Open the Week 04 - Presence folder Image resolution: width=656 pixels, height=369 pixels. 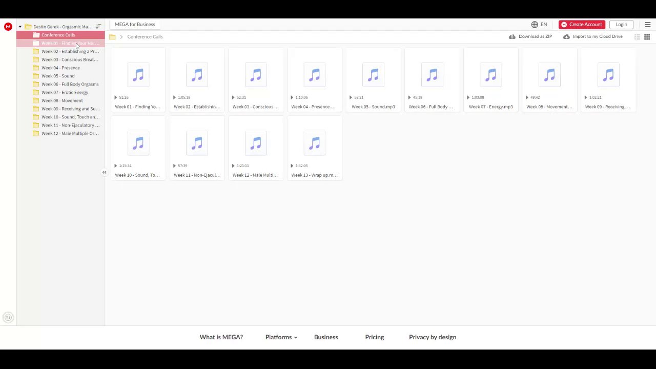pos(60,68)
